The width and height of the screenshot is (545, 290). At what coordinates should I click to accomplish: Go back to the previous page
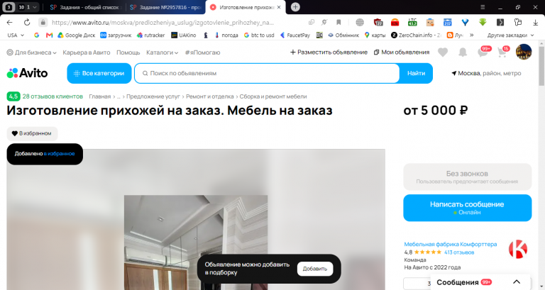click(x=10, y=22)
